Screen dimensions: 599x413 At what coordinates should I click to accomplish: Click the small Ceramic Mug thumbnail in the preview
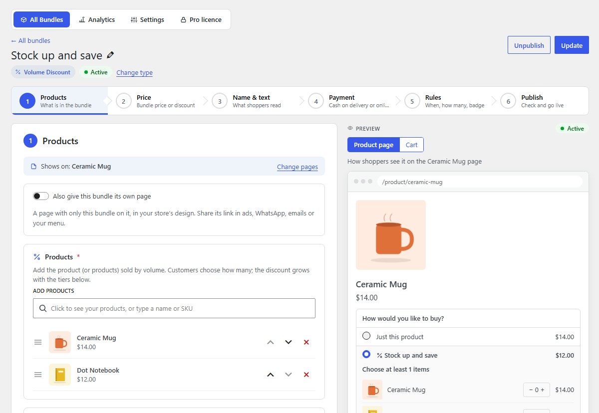(372, 390)
